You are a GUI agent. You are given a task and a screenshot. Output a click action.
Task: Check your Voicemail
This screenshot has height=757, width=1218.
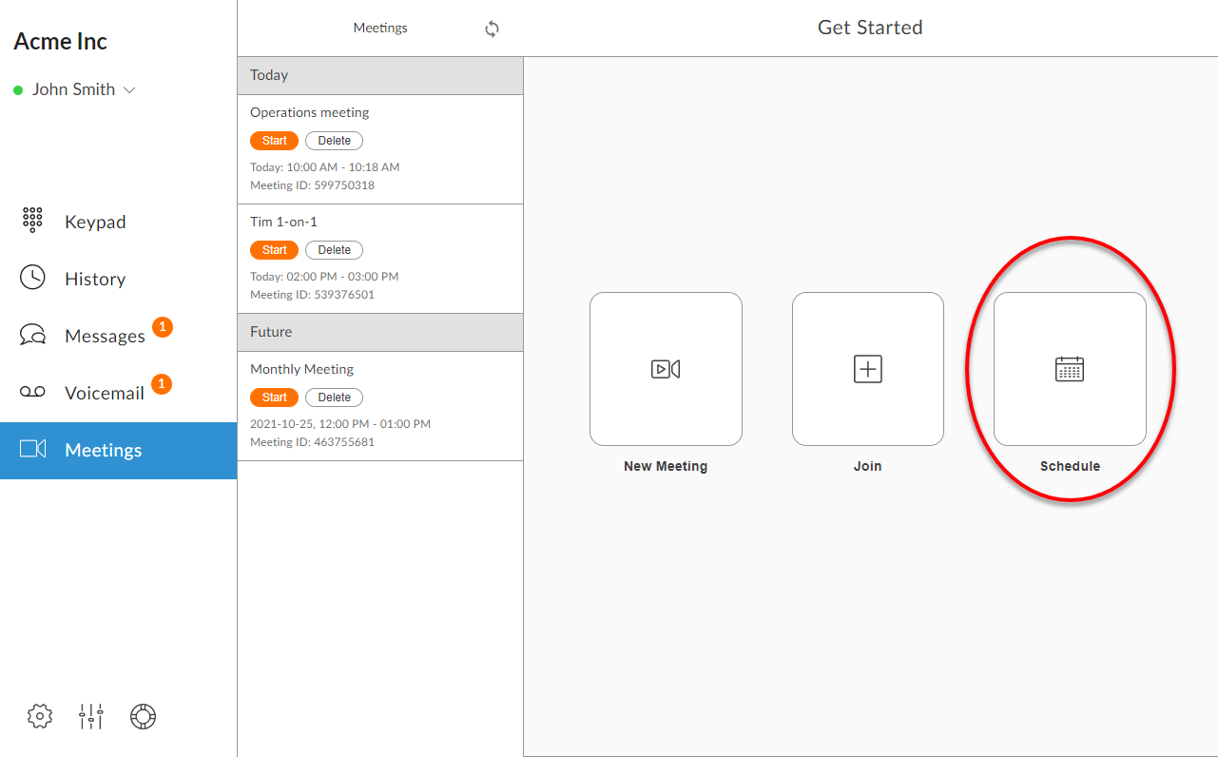pyautogui.click(x=103, y=392)
